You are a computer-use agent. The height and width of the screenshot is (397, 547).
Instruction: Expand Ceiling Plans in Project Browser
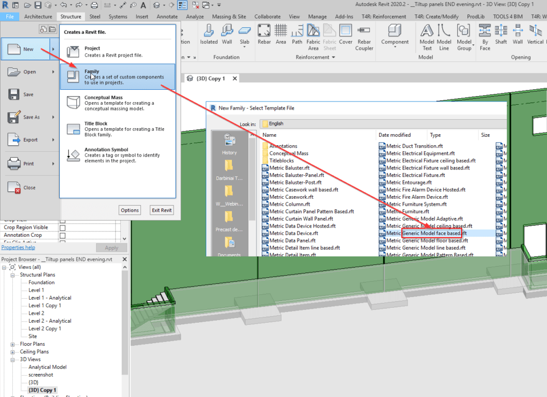[13, 352]
